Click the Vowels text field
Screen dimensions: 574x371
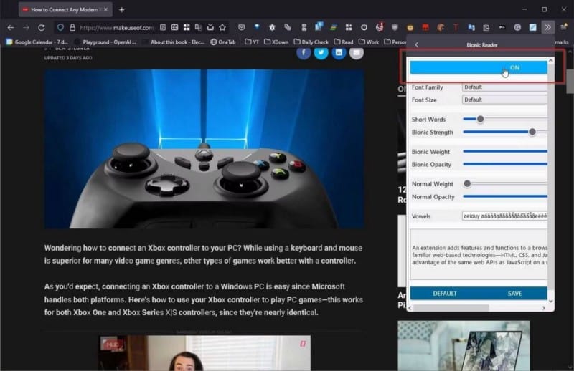[x=504, y=216]
